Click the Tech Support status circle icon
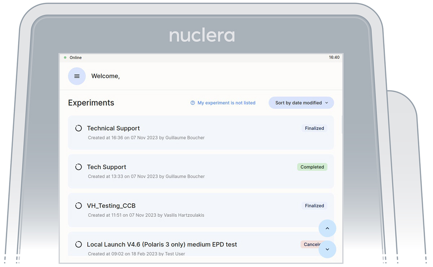 [x=78, y=167]
